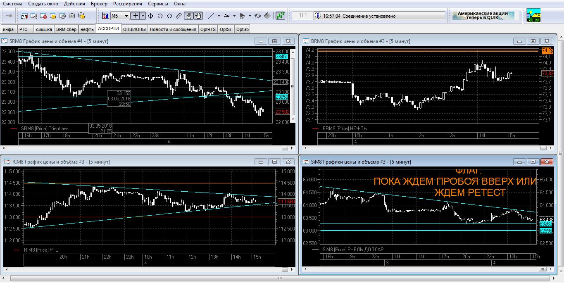Image resolution: width=564 pixels, height=283 pixels.
Task: Open the Создать окно menu
Action: pos(43,4)
